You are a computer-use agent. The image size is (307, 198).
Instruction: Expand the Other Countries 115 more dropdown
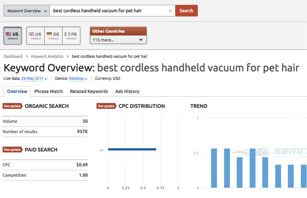pos(118,39)
